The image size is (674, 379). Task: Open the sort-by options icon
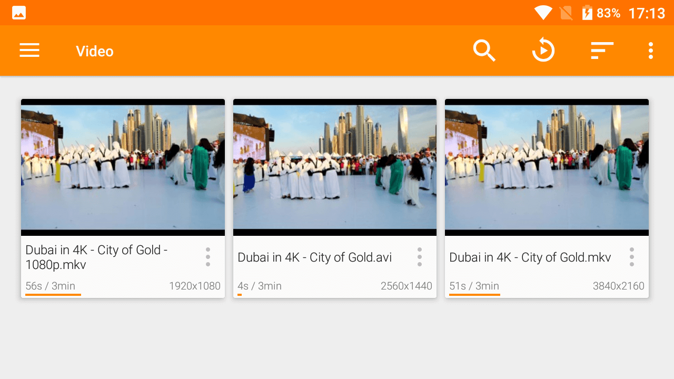click(602, 51)
